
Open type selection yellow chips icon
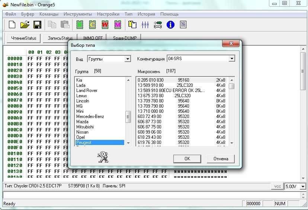point(132,25)
